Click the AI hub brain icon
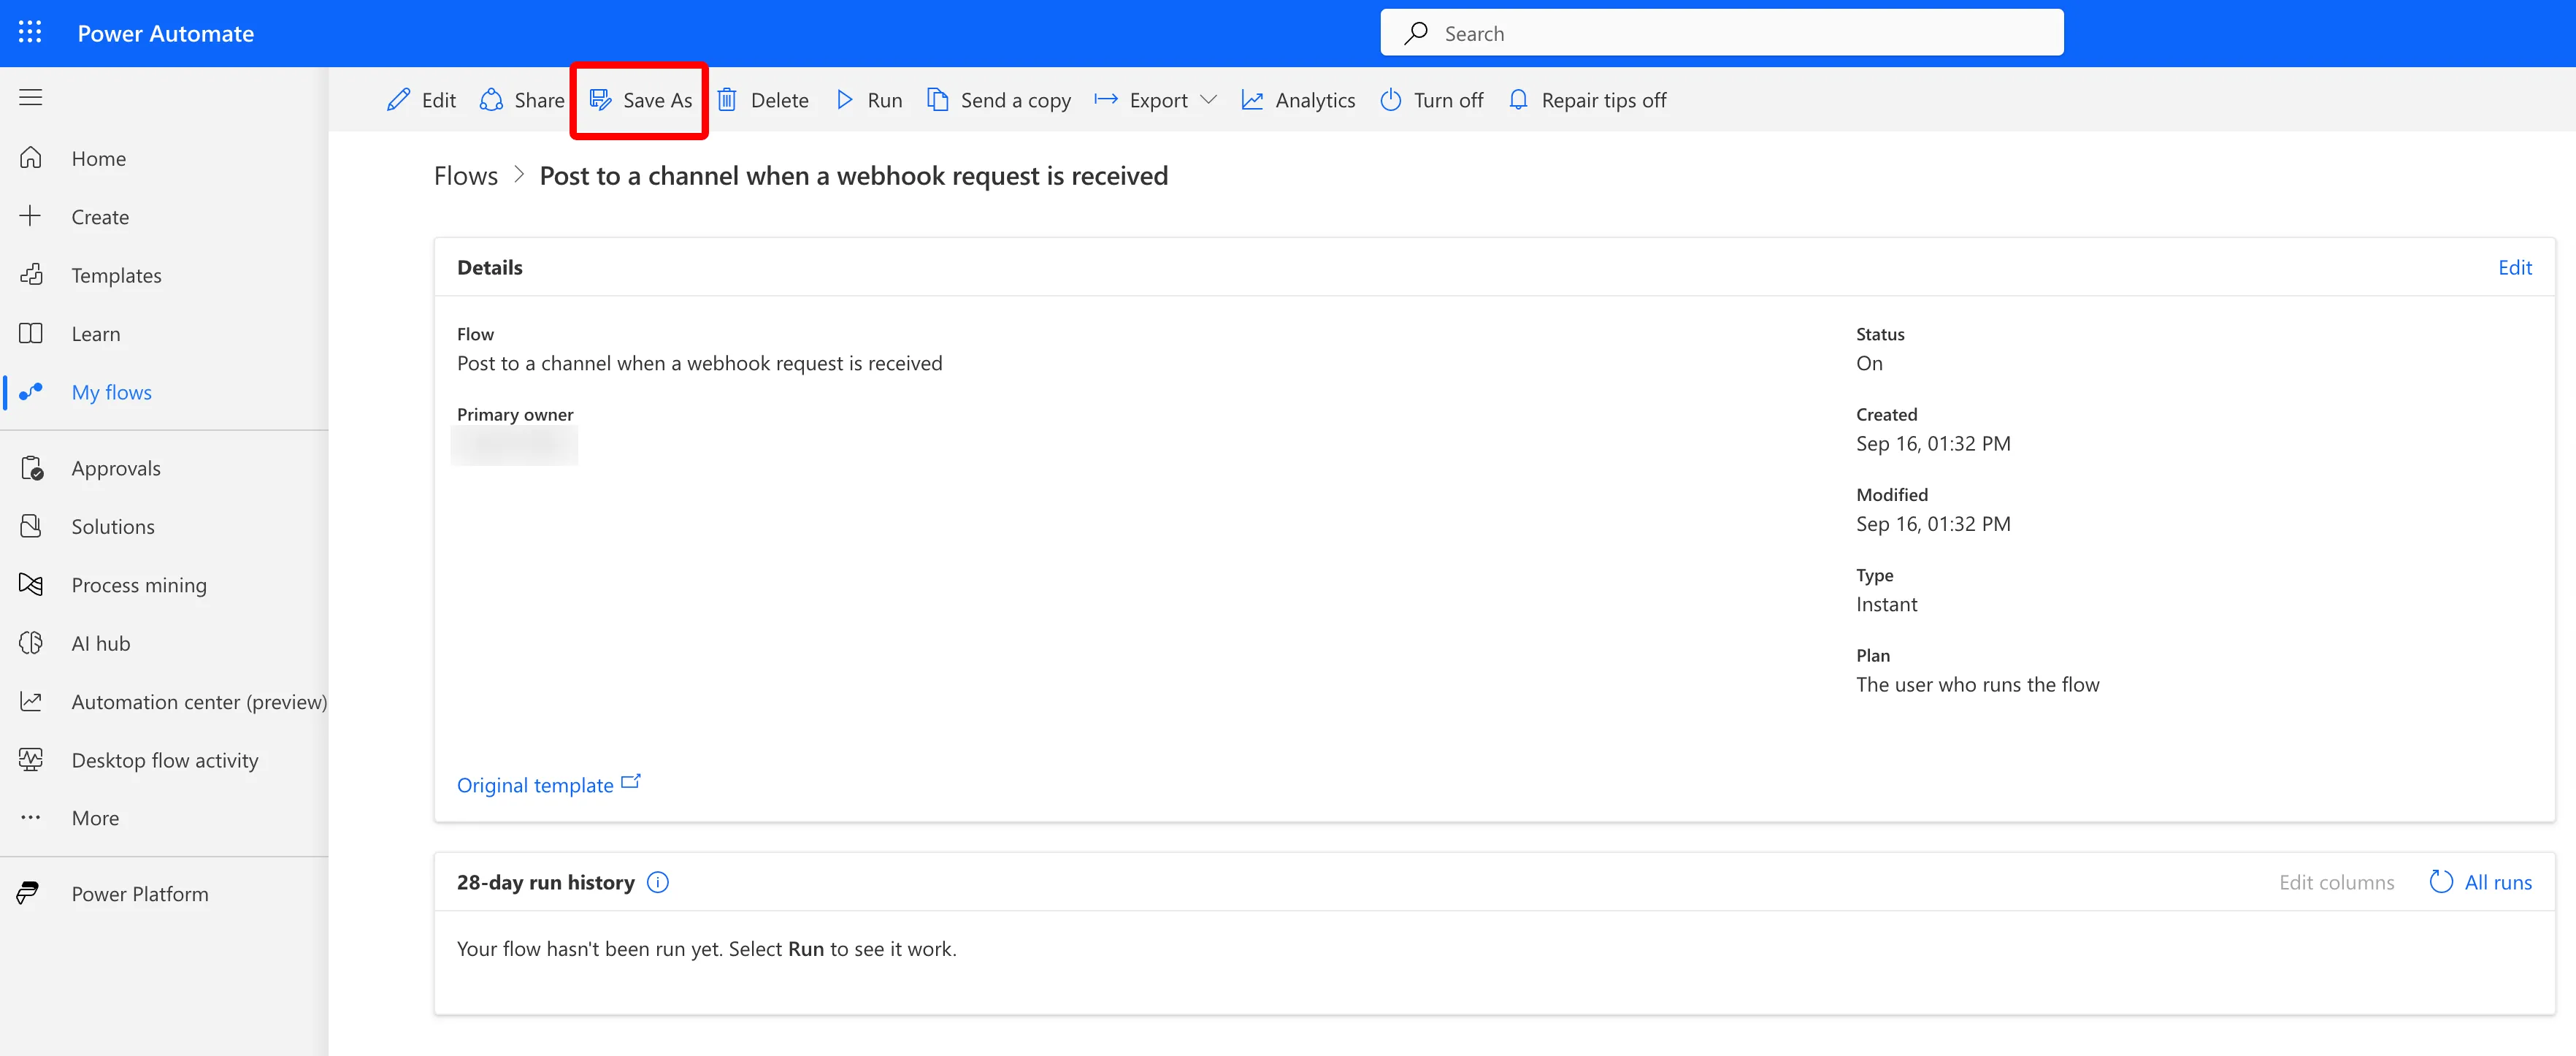Viewport: 2576px width, 1056px height. (31, 642)
